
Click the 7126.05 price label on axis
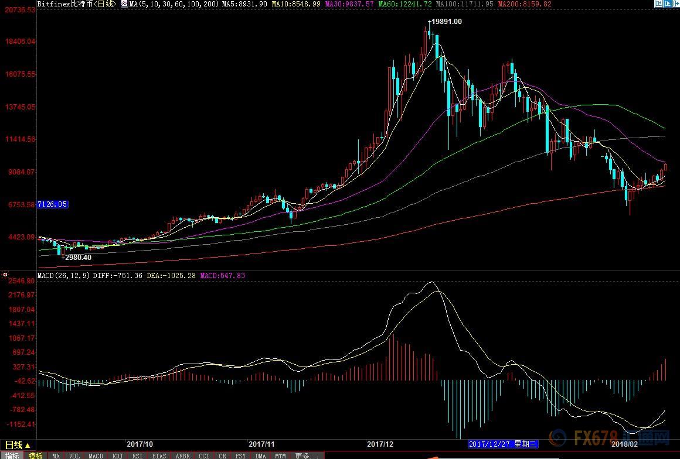tap(53, 204)
